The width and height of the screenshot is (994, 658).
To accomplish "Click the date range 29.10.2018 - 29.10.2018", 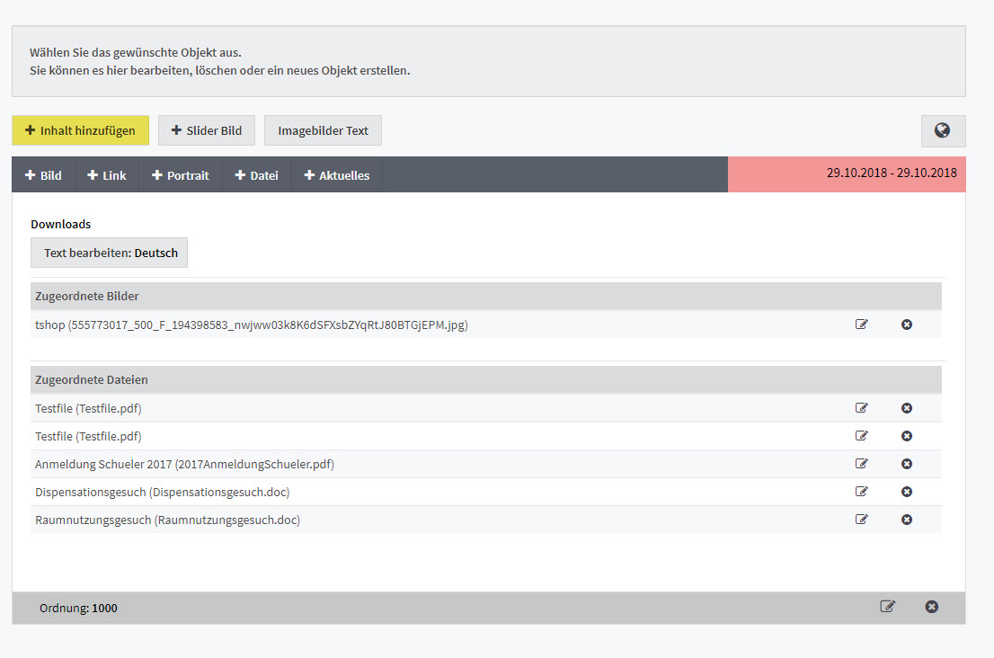I will tap(892, 173).
